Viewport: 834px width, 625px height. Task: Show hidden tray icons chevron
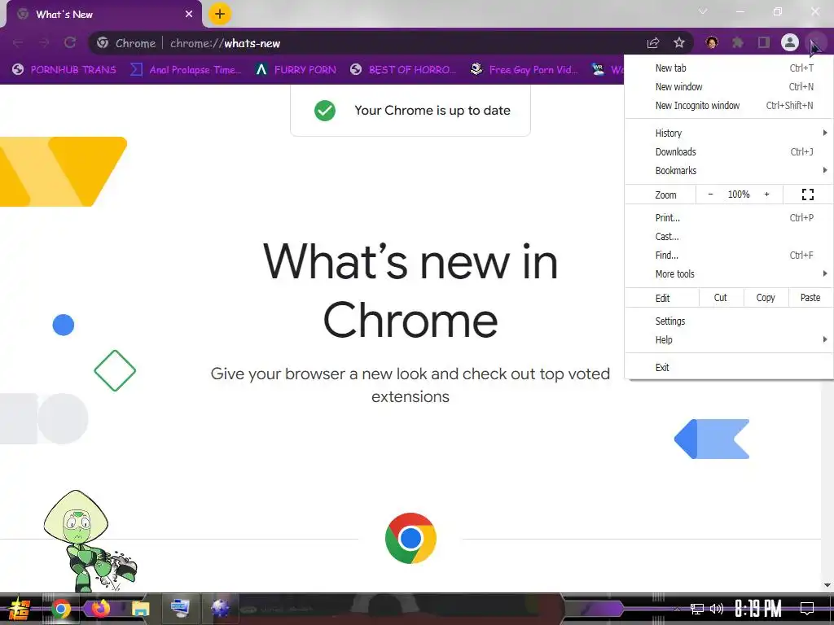[677, 609]
